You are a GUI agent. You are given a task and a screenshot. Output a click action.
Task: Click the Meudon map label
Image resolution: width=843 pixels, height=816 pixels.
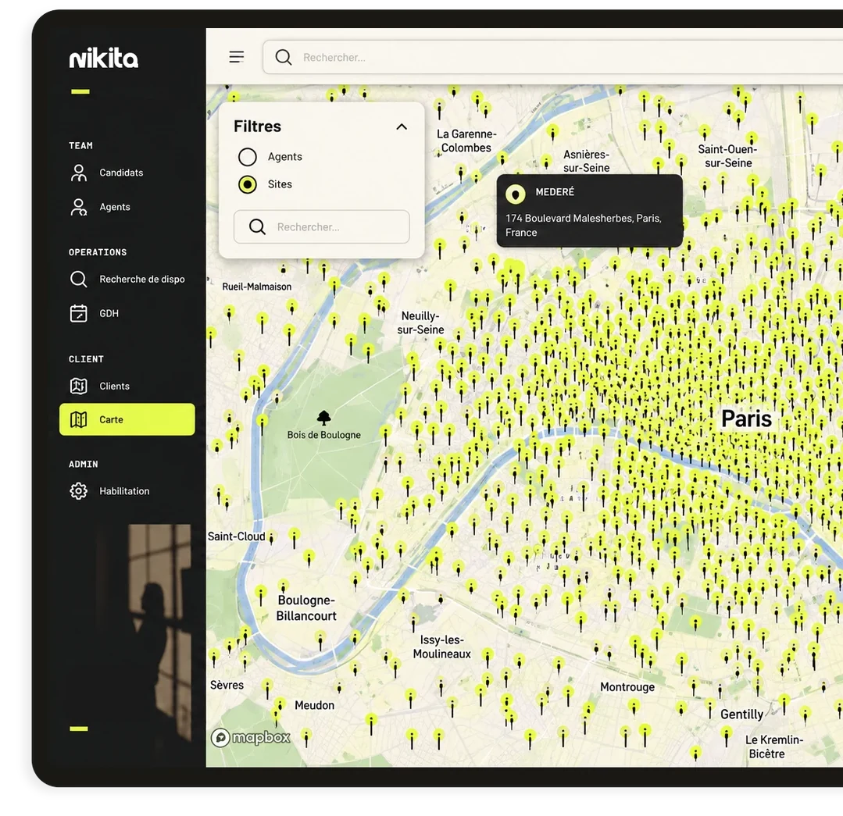(315, 705)
